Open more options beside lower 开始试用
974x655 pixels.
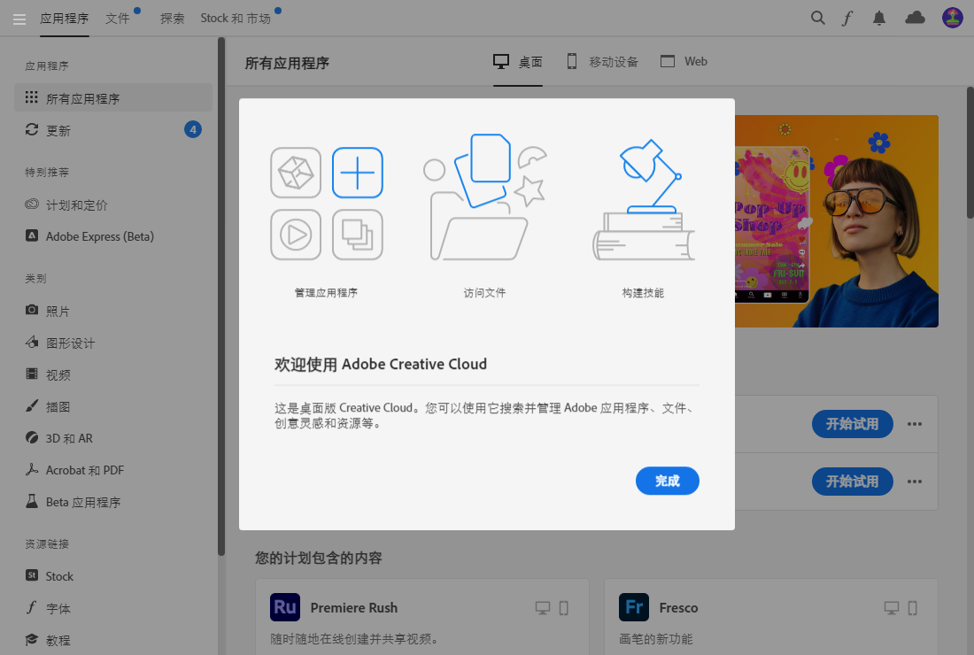click(x=915, y=482)
